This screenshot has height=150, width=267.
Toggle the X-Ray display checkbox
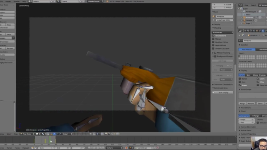(x=258, y=82)
